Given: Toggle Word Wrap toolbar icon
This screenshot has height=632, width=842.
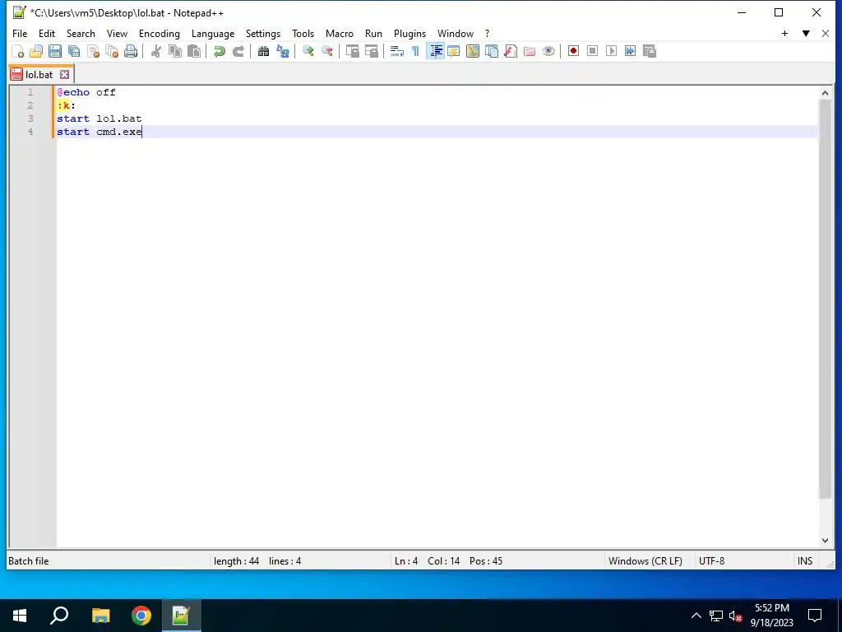Looking at the screenshot, I should pos(397,51).
